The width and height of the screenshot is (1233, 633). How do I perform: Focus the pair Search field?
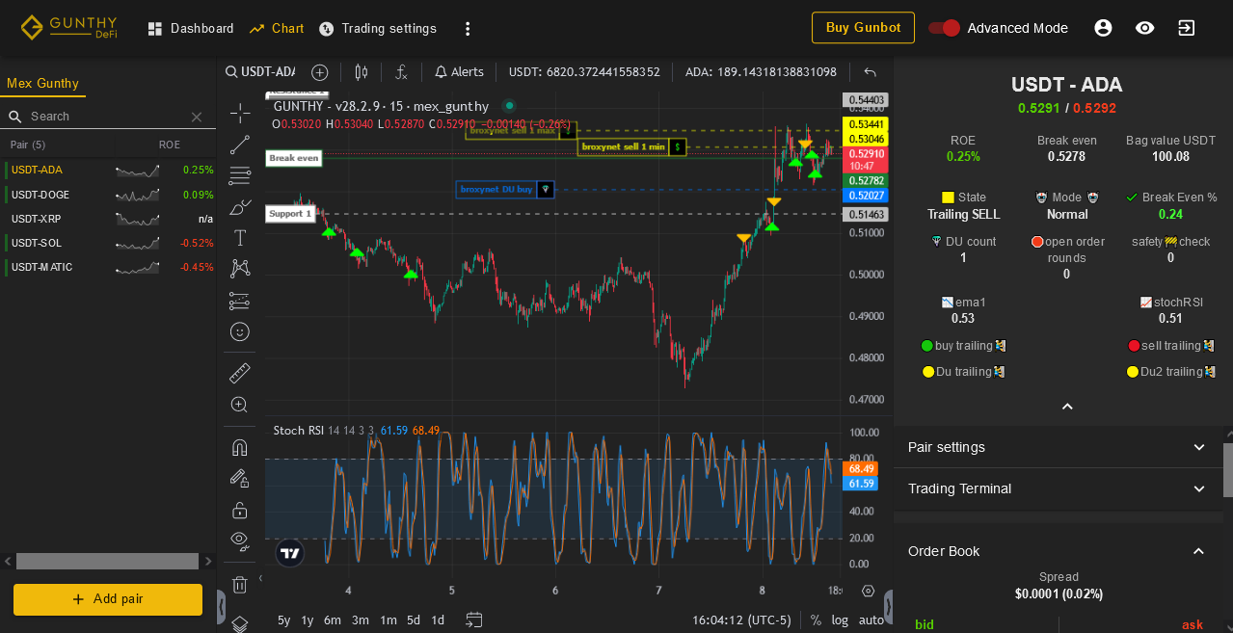point(106,117)
